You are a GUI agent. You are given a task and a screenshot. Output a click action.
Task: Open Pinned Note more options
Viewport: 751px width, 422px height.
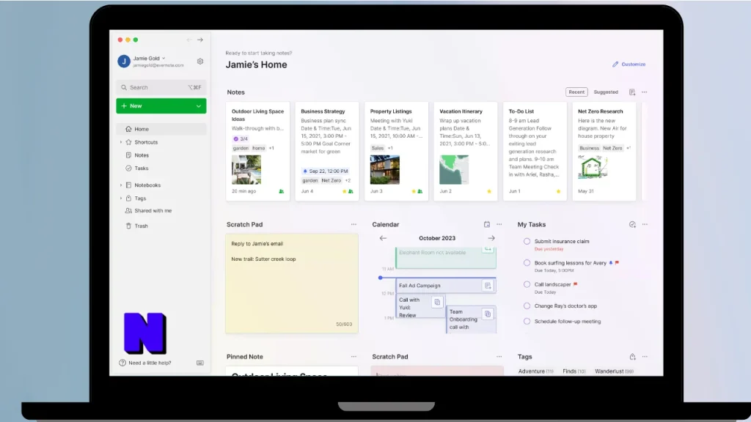pyautogui.click(x=353, y=357)
